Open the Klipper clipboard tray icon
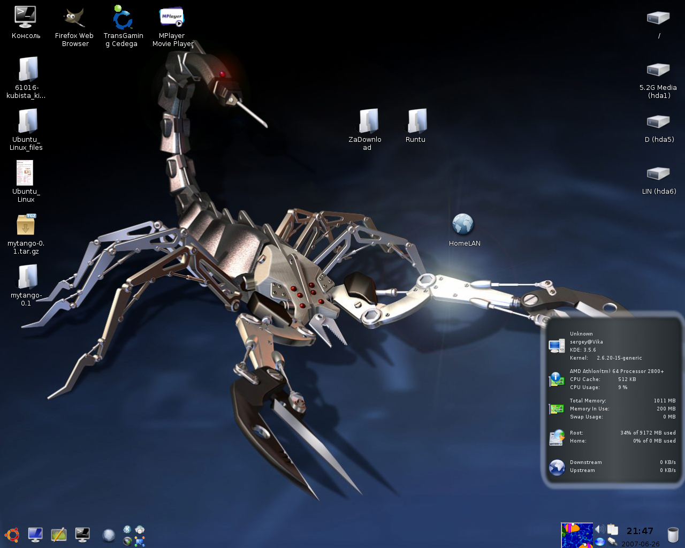 (x=613, y=529)
